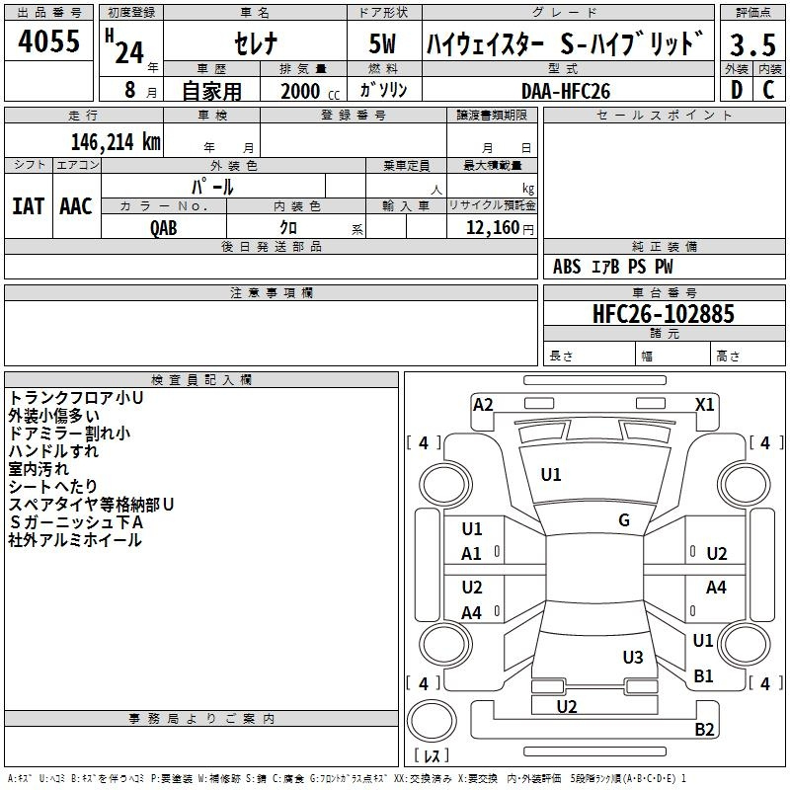Select the B2 mark on rear bumper
This screenshot has width=790, height=790.
coord(704,730)
